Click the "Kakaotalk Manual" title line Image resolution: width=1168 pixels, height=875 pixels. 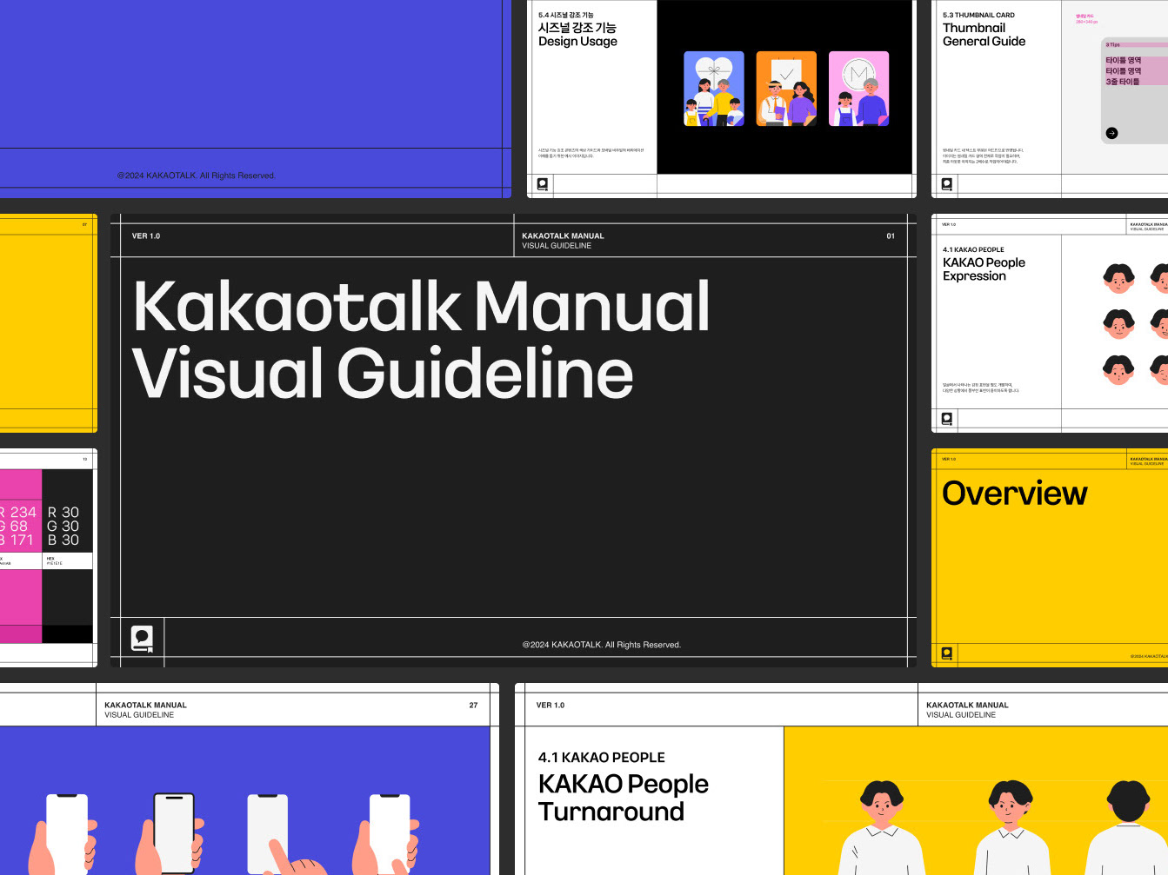click(422, 306)
